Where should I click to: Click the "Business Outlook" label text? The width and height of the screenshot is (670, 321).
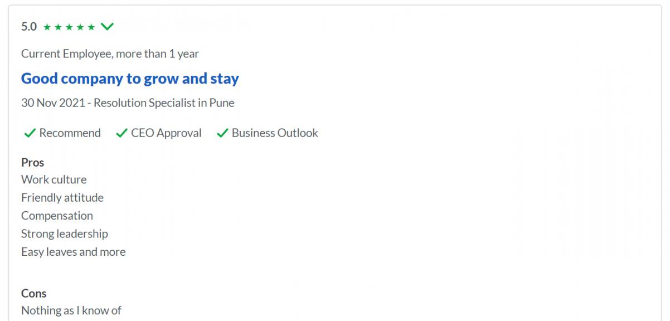click(x=275, y=133)
